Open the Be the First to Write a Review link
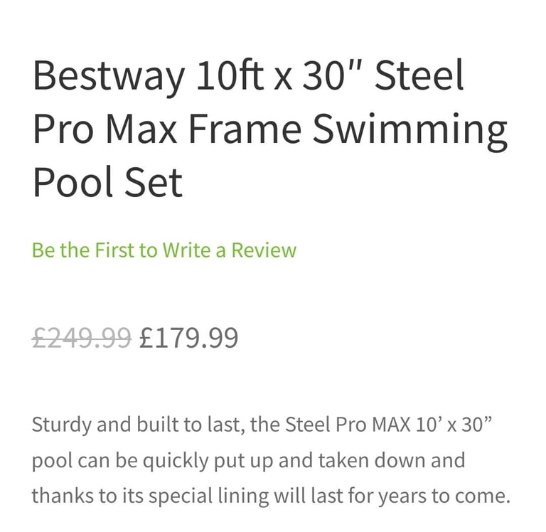Viewport: 546px width, 532px height. tap(164, 250)
